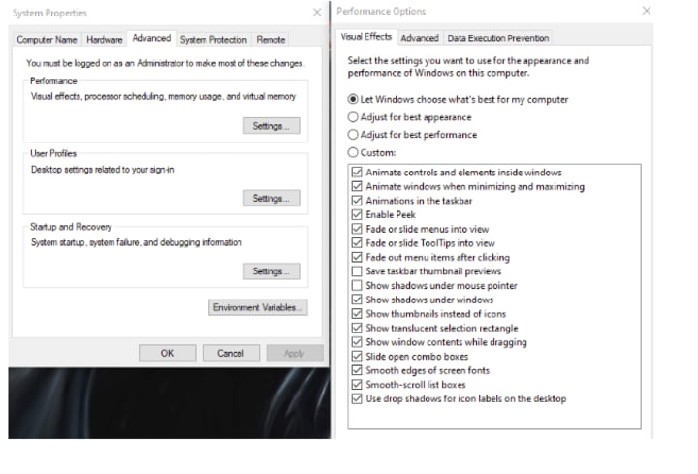Viewport: 698px width, 474px height.
Task: Toggle Animations in the taskbar
Action: (x=357, y=201)
